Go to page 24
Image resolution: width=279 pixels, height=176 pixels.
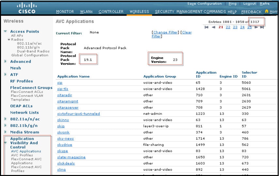[x=242, y=27]
